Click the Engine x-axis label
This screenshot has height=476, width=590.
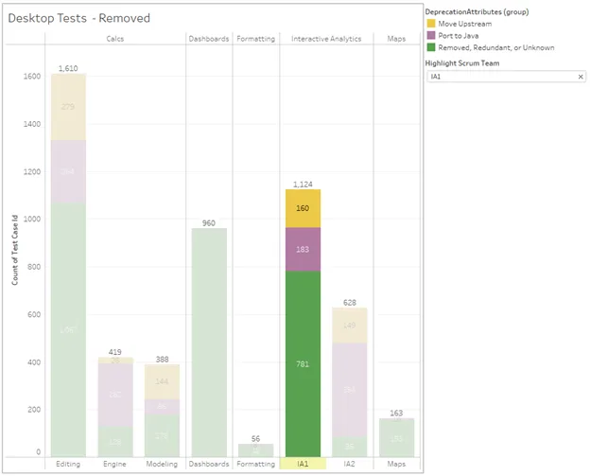[115, 465]
